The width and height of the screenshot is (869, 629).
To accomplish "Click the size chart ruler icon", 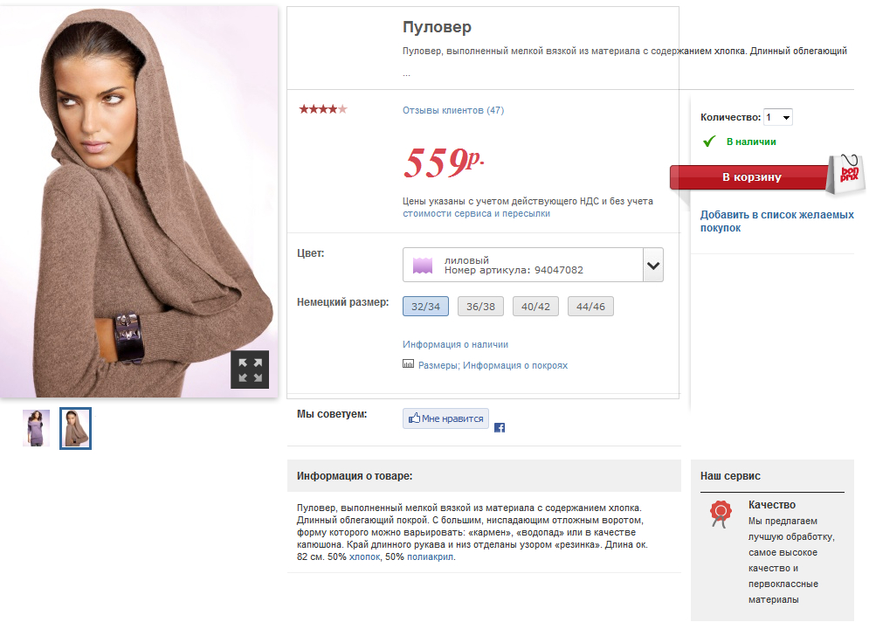I will tap(408, 364).
